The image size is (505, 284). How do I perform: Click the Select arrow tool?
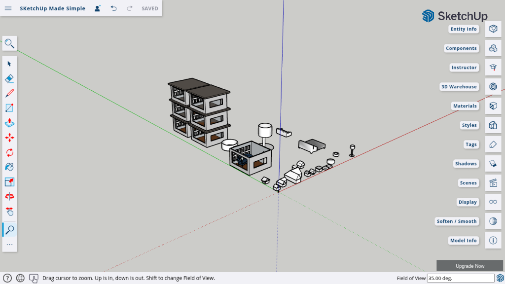(9, 64)
